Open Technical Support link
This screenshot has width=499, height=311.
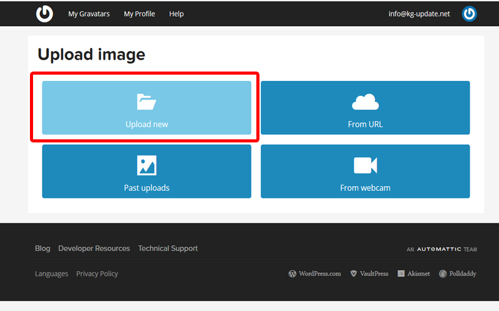[x=168, y=248]
